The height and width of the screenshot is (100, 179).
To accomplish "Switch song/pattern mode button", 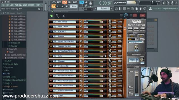I will [53, 6].
